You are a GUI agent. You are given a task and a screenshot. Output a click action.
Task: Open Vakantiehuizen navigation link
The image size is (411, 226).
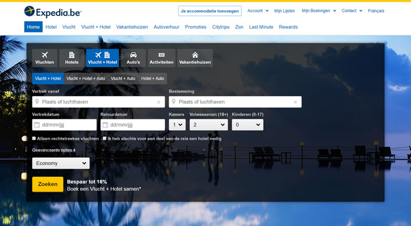[132, 27]
